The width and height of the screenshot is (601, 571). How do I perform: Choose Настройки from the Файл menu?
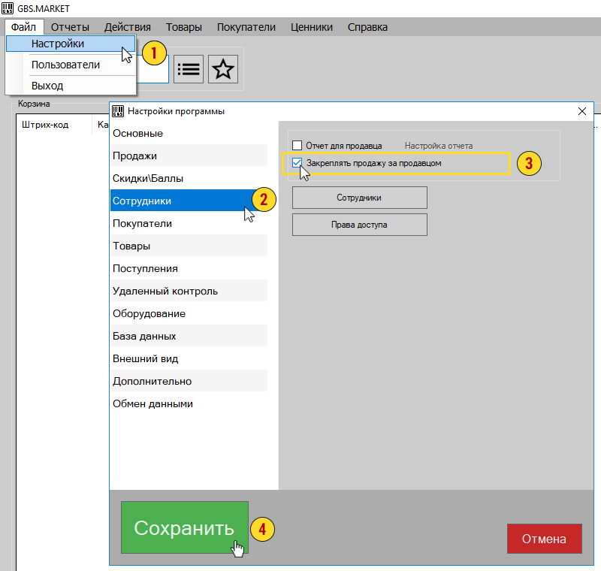click(71, 44)
